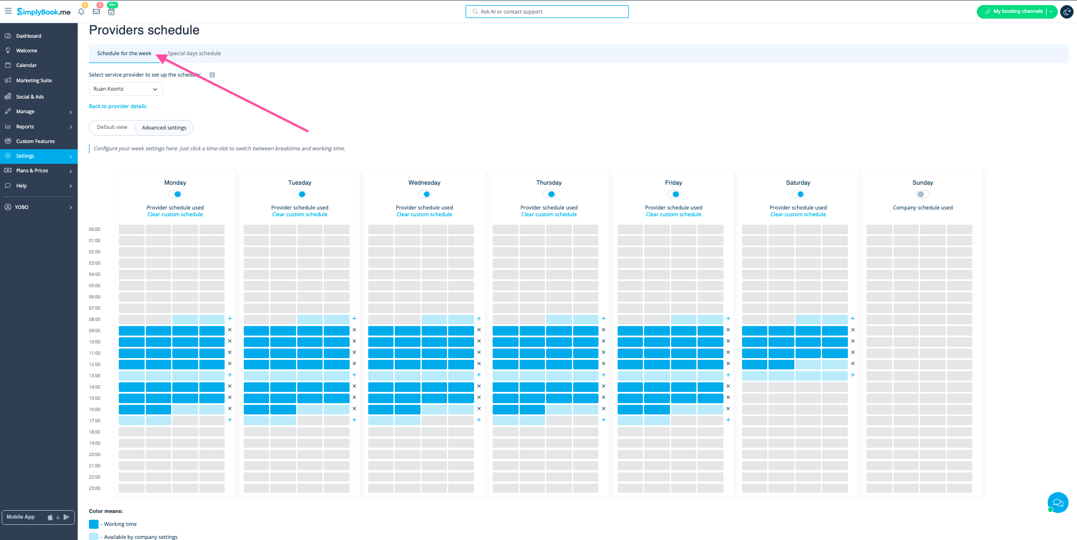Click Clear custom schedule under Wednesday
Screen dimensions: 1077x540
click(x=424, y=215)
